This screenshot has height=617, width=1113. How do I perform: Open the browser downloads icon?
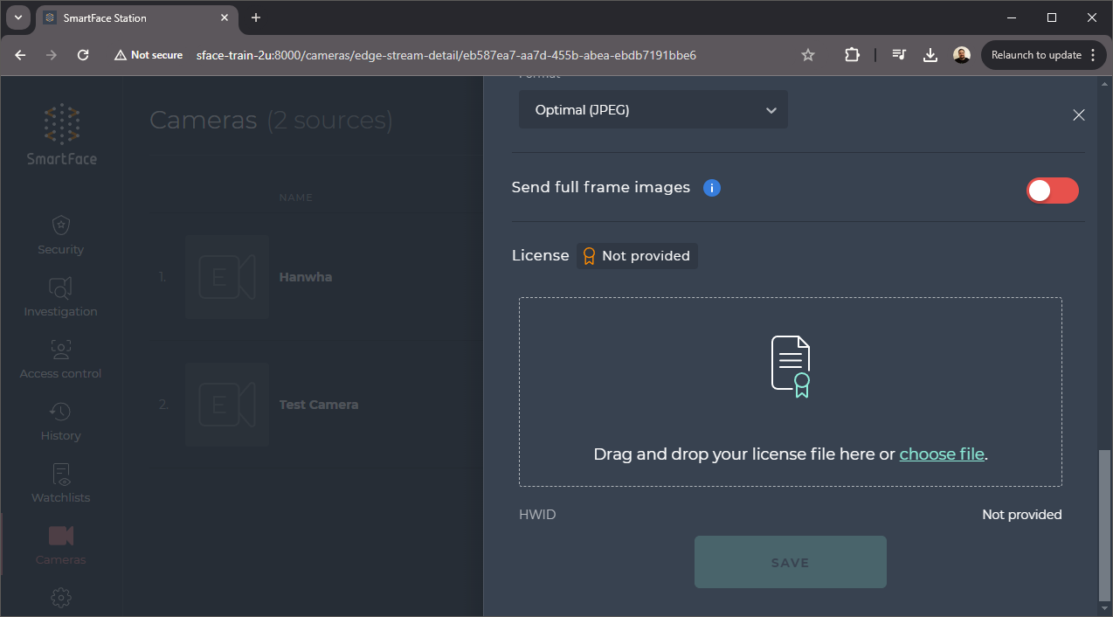tap(930, 55)
